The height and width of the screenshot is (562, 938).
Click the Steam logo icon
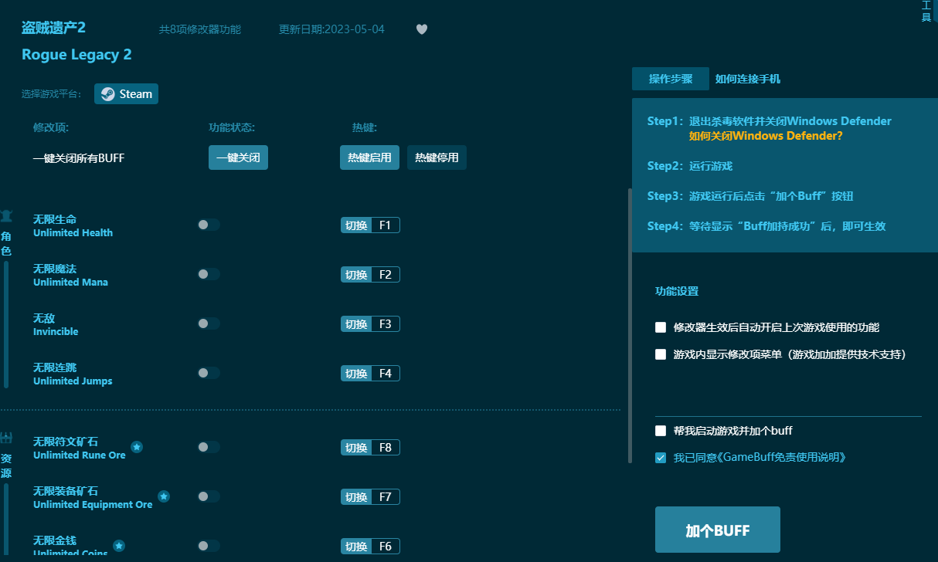[108, 94]
